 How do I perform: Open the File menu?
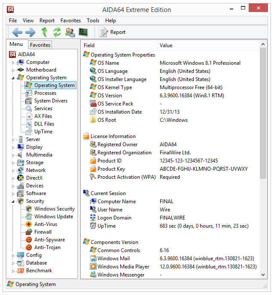click(x=13, y=21)
